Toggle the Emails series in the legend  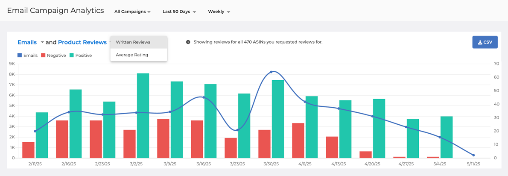(x=27, y=56)
